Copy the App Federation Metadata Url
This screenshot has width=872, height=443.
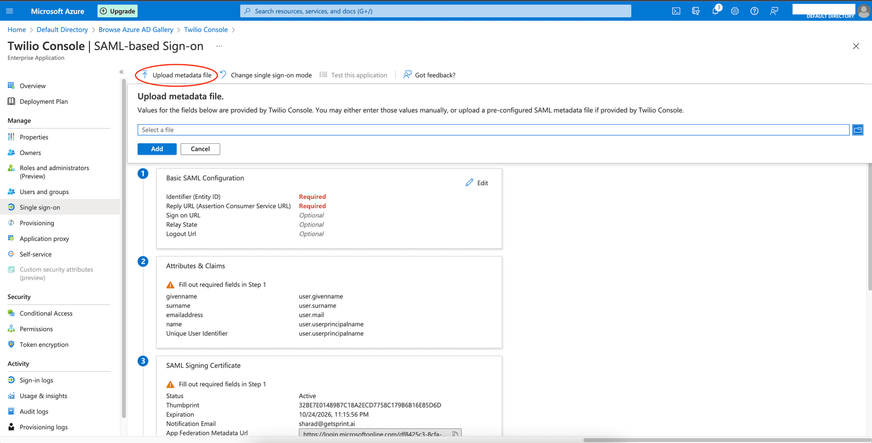[x=455, y=434]
